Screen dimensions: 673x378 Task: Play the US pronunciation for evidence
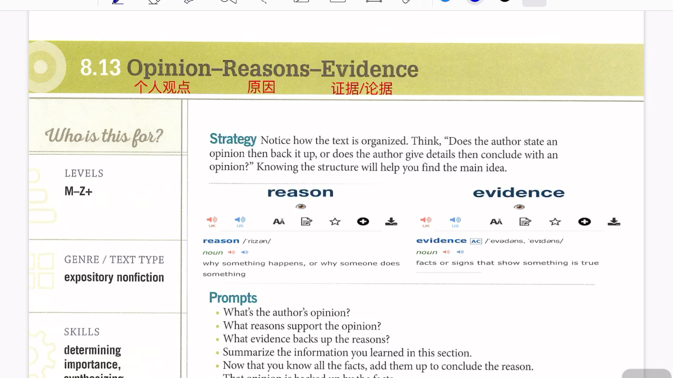(455, 221)
